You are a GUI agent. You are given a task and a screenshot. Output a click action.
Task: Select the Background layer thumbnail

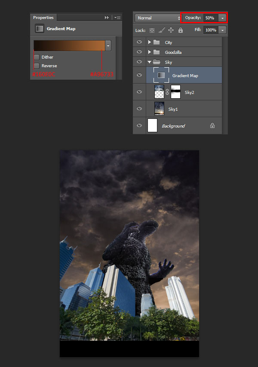click(152, 125)
